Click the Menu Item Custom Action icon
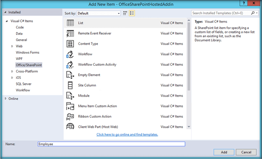 coord(70,106)
